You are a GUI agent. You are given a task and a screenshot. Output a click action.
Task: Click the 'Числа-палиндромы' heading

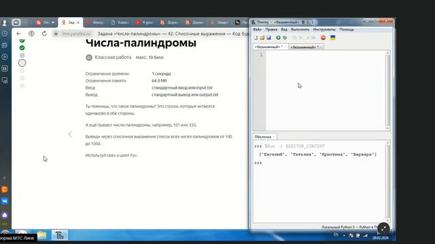click(141, 43)
